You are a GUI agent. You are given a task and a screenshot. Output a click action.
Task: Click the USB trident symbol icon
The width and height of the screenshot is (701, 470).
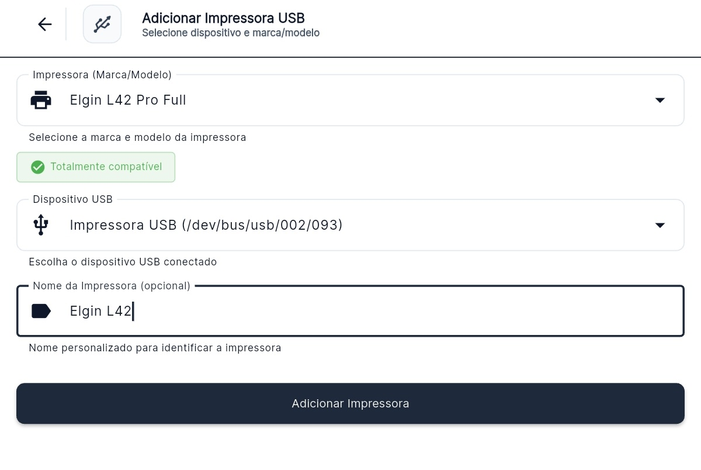[41, 225]
